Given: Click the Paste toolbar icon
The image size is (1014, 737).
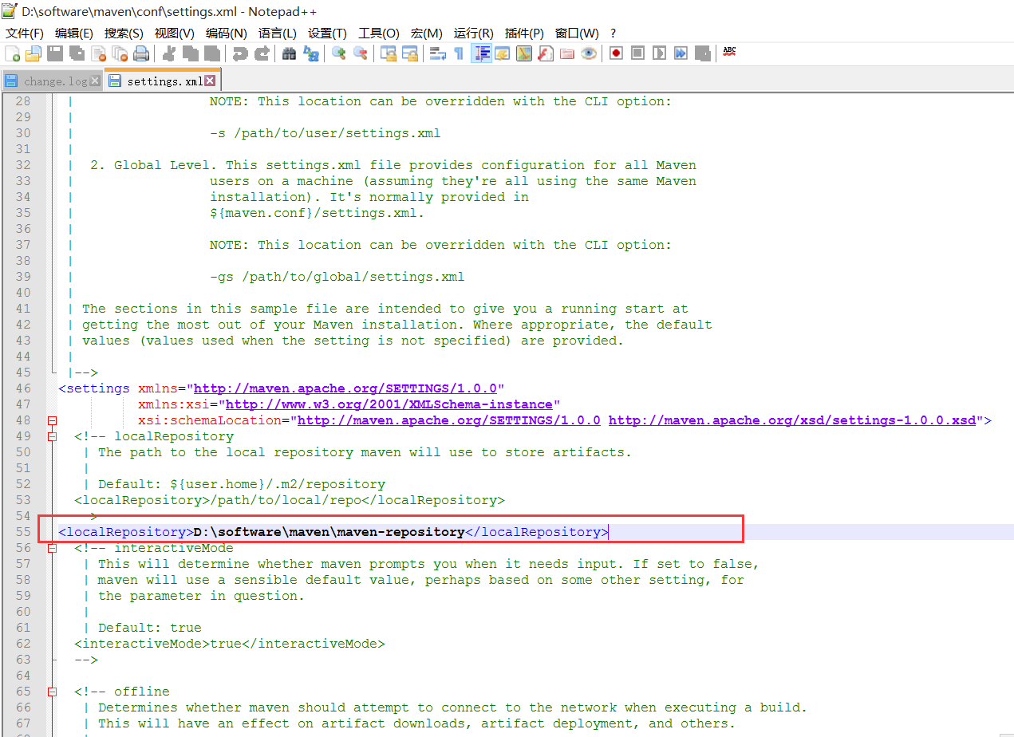Looking at the screenshot, I should 212,53.
